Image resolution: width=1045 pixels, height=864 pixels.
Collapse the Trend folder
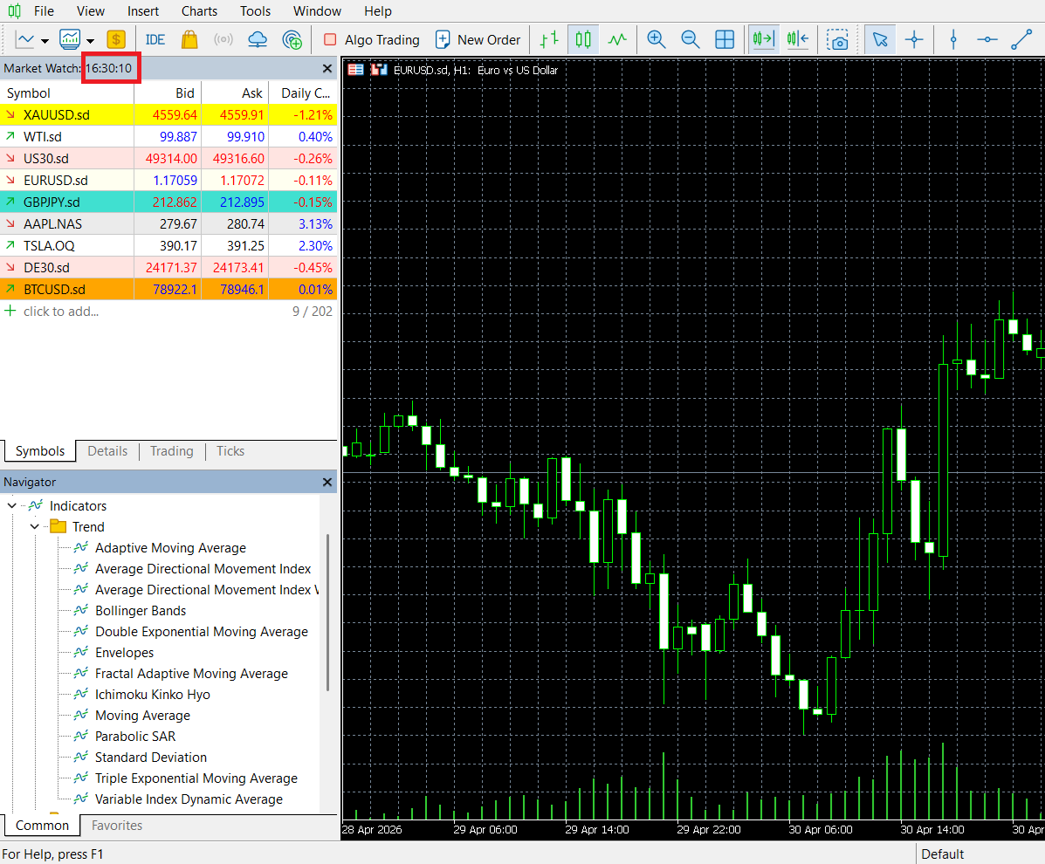(x=35, y=526)
